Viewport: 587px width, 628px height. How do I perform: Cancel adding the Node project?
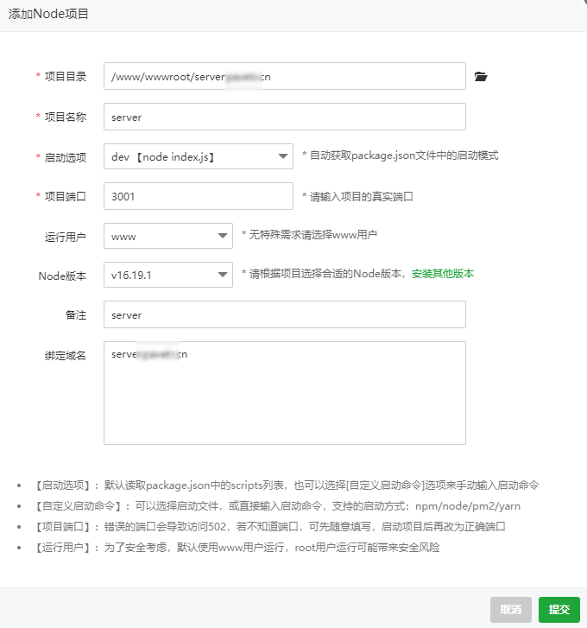pyautogui.click(x=510, y=610)
